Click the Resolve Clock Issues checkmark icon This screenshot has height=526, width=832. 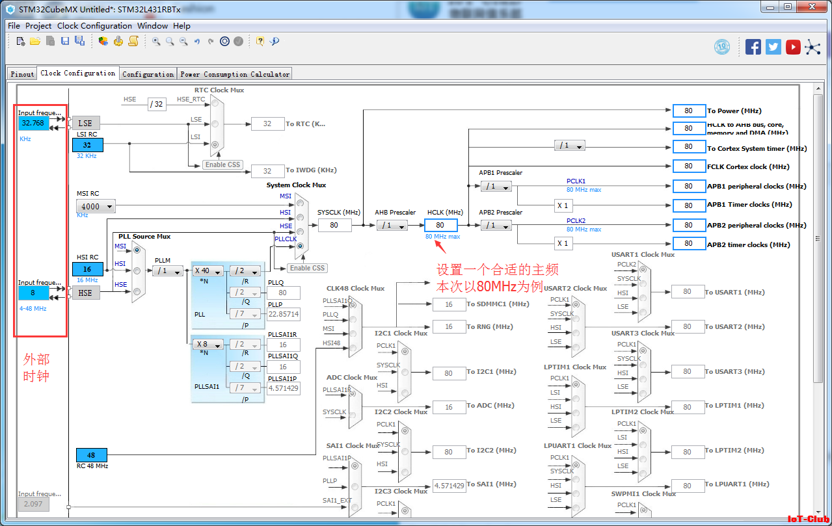click(239, 41)
